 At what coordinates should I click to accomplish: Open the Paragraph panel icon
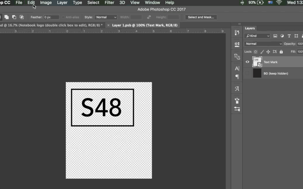237,77
